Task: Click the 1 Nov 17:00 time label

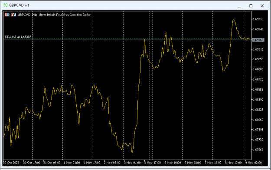Action: point(92,163)
